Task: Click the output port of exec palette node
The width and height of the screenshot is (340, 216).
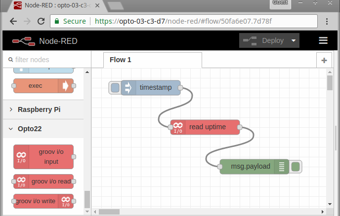Action: click(74, 86)
